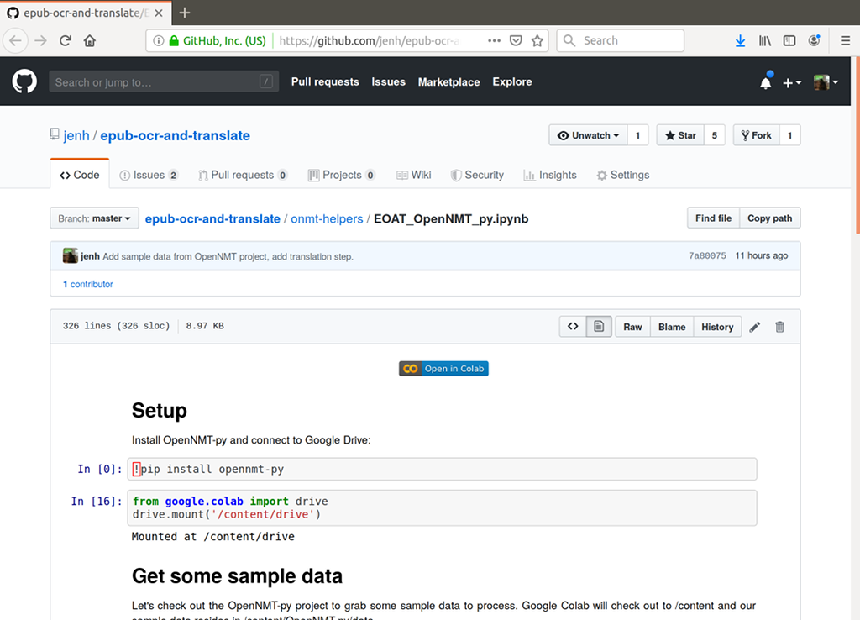Screen dimensions: 860x620
Task: Open the Firefox account icon
Action: pos(815,40)
